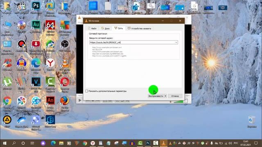Image resolution: width=262 pixels, height=147 pixels.
Task: Open Task View on the taskbar
Action: click(x=32, y=143)
